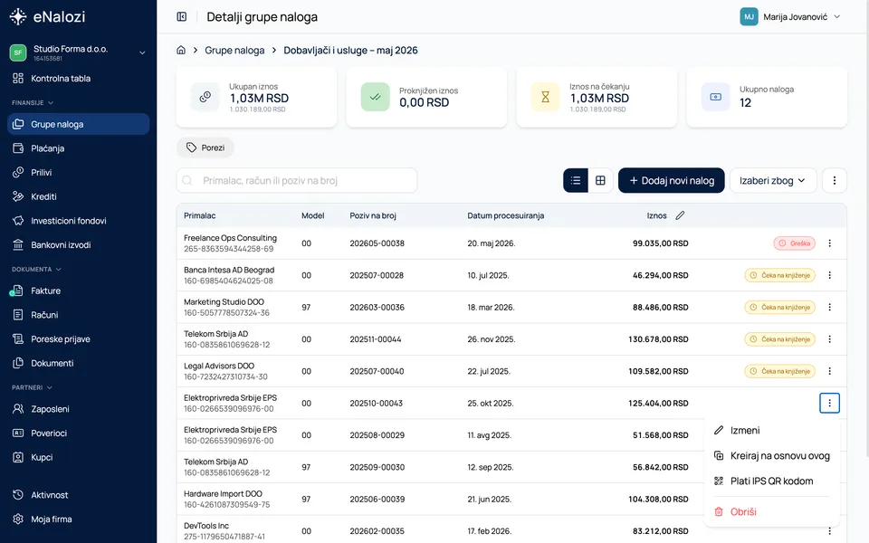This screenshot has height=543, width=869.
Task: Click the Studio Forma SF avatar
Action: pyautogui.click(x=18, y=52)
